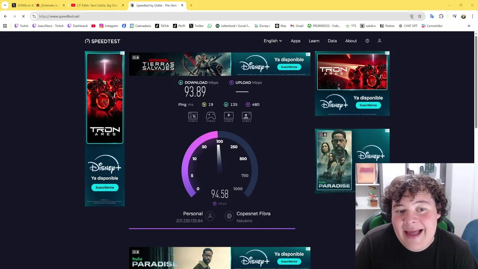478x269 pixels.
Task: Click the video chat rating icon
Action: pyautogui.click(x=246, y=117)
